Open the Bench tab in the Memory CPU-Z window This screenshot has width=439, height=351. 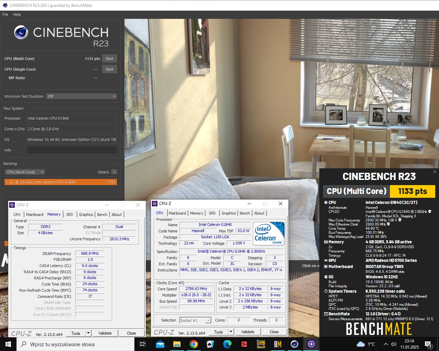102,215
